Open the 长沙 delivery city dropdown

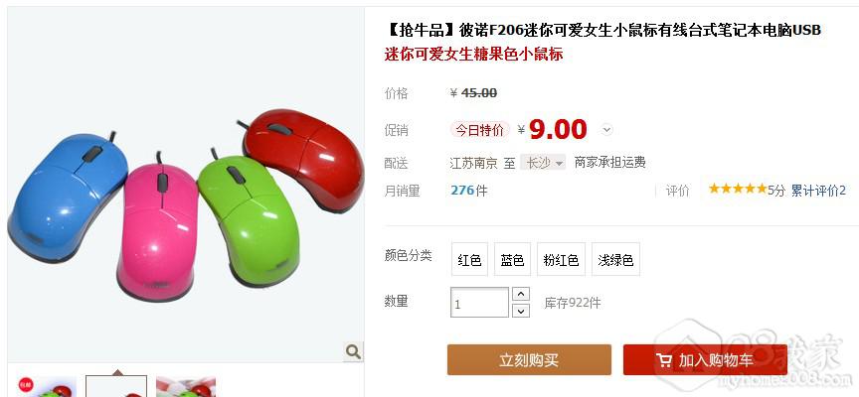click(543, 163)
